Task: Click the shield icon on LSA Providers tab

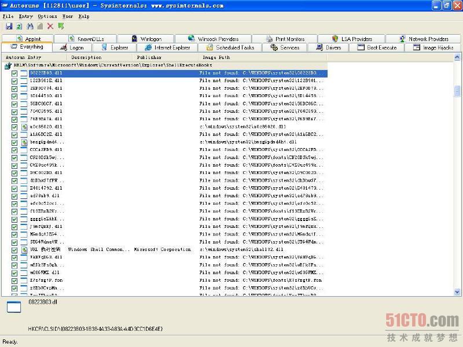Action: click(x=335, y=39)
